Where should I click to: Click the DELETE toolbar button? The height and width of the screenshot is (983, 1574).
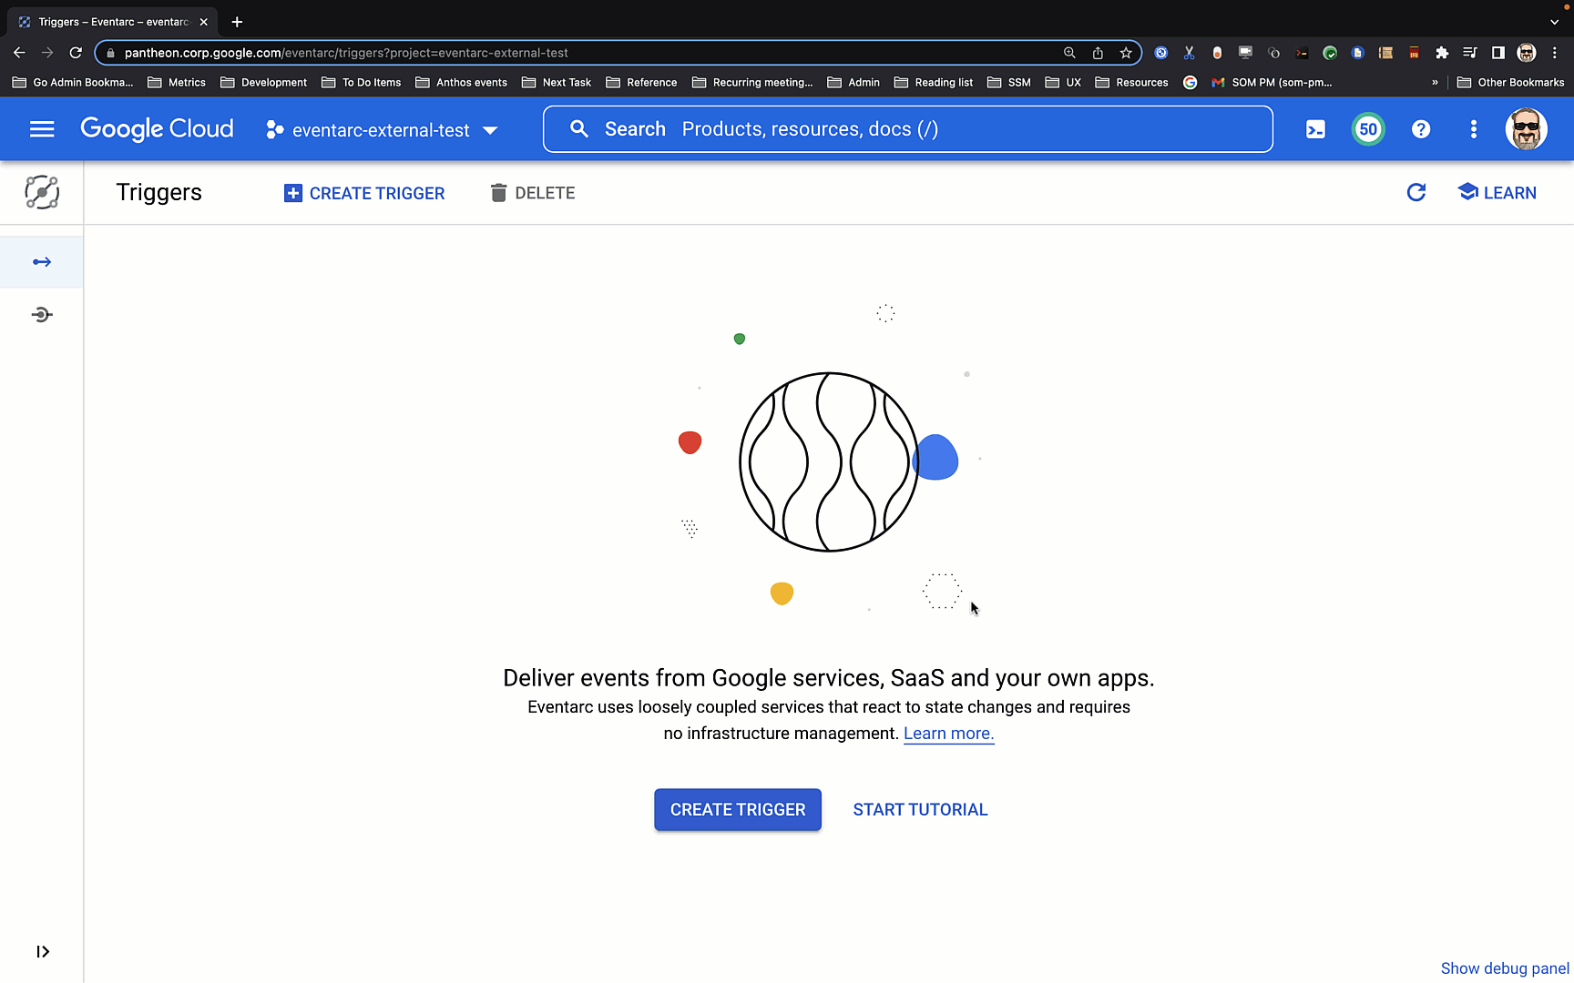coord(533,193)
